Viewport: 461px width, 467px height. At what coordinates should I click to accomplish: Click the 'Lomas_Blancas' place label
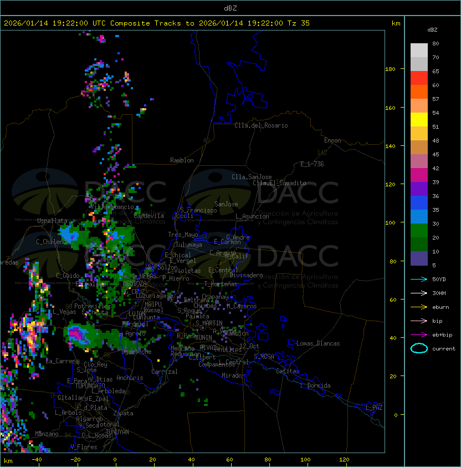318,343
